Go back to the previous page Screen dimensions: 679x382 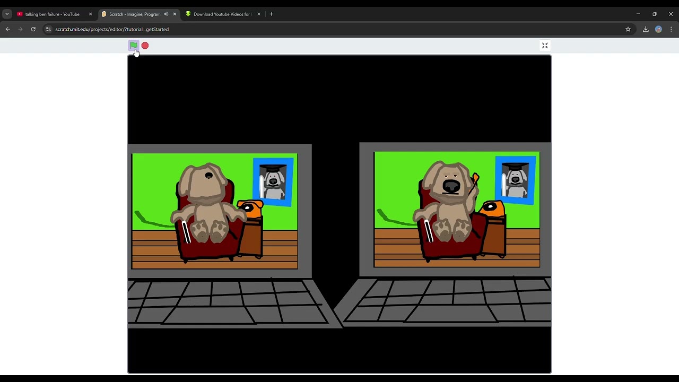8,29
